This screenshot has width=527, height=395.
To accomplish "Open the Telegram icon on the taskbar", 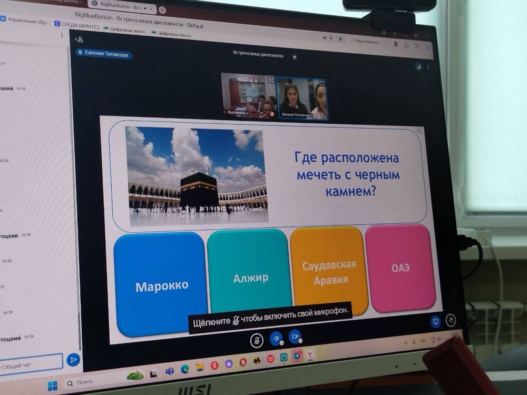I will coord(297,355).
